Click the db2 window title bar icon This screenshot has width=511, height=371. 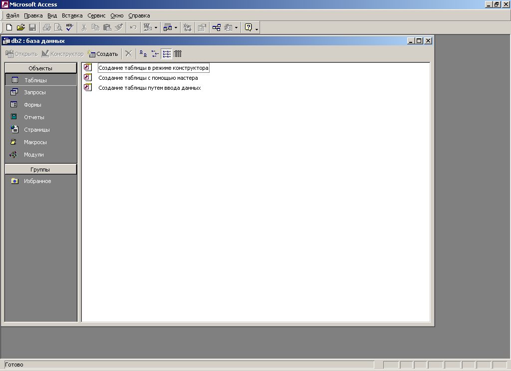point(6,41)
